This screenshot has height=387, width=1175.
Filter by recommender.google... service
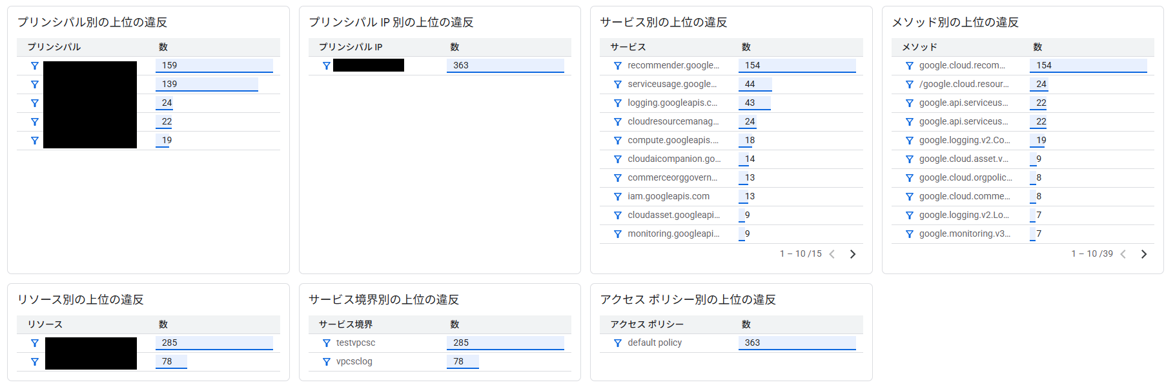618,66
